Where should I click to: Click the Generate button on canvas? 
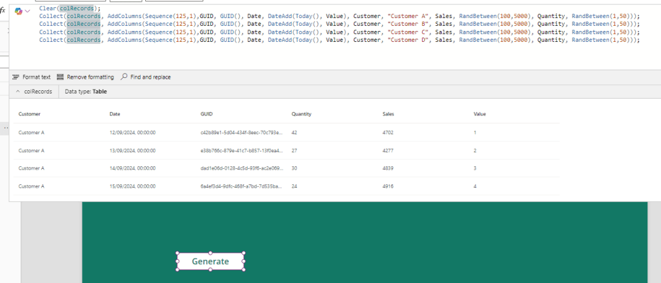click(210, 261)
